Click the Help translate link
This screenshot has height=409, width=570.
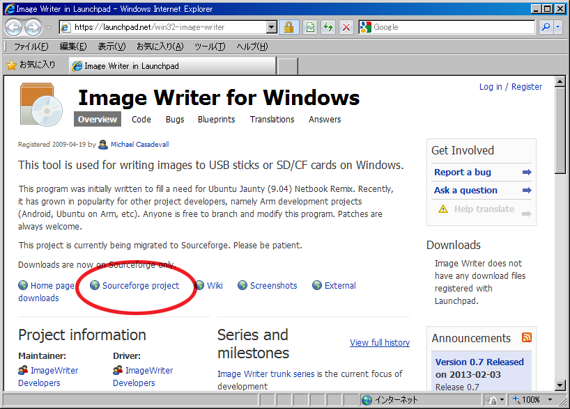(x=484, y=209)
